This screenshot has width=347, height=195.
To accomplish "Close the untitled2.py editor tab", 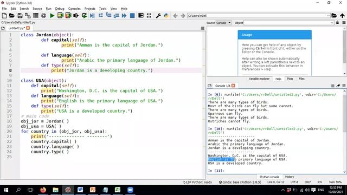I will point(28,28).
